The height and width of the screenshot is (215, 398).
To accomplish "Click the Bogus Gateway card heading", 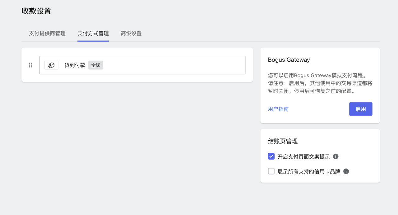I will click(x=289, y=59).
